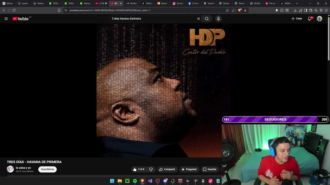Screen dimensions: 330x185
Task: Open the Brave Shields lion icon
Action: click(240, 10)
